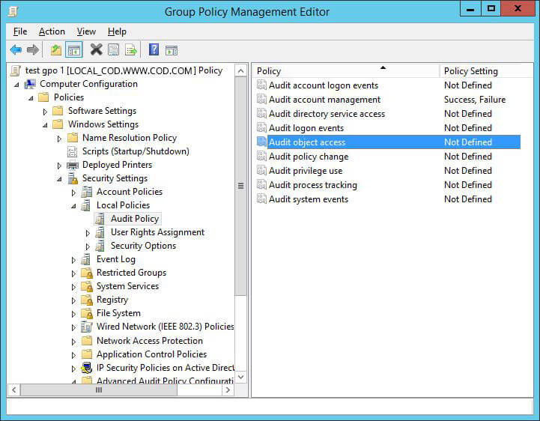Viewport: 540px width, 421px height.
Task: Click the Audit account management policy icon
Action: (x=261, y=99)
